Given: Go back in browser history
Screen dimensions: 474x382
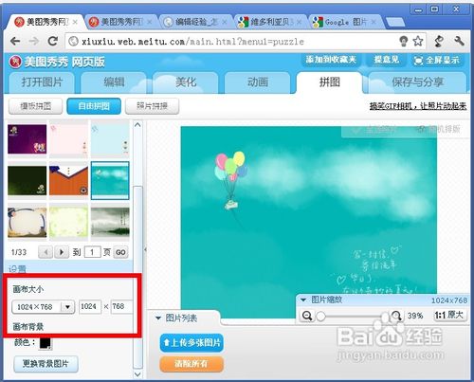Looking at the screenshot, I should pyautogui.click(x=15, y=41).
